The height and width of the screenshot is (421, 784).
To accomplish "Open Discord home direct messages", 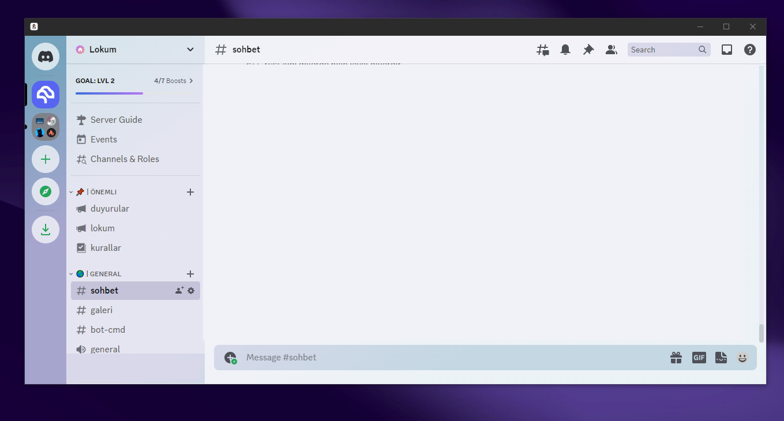I will 46,57.
